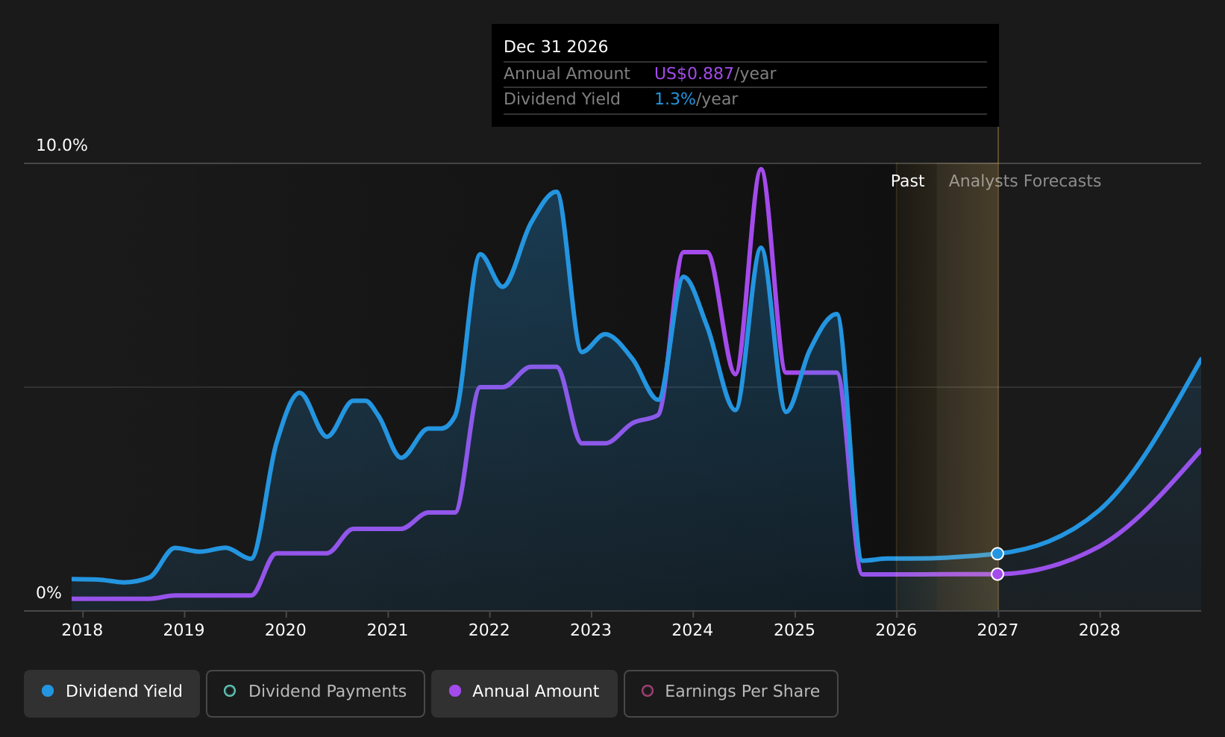Screen dimensions: 1225x737
Task: Click the Dividend Yield label in tooltip
Action: 562,99
